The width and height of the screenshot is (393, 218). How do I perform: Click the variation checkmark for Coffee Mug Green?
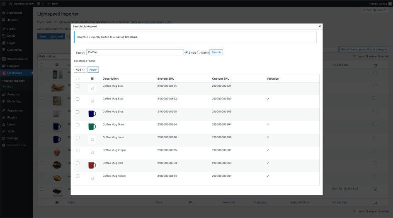[x=268, y=124]
